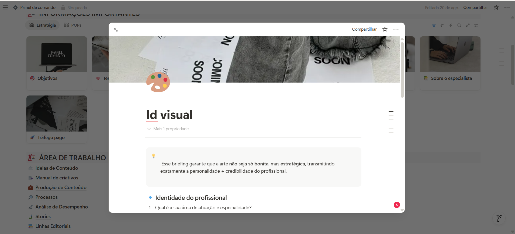
Task: Click Compartilhar in the Id visual modal
Action: point(364,29)
